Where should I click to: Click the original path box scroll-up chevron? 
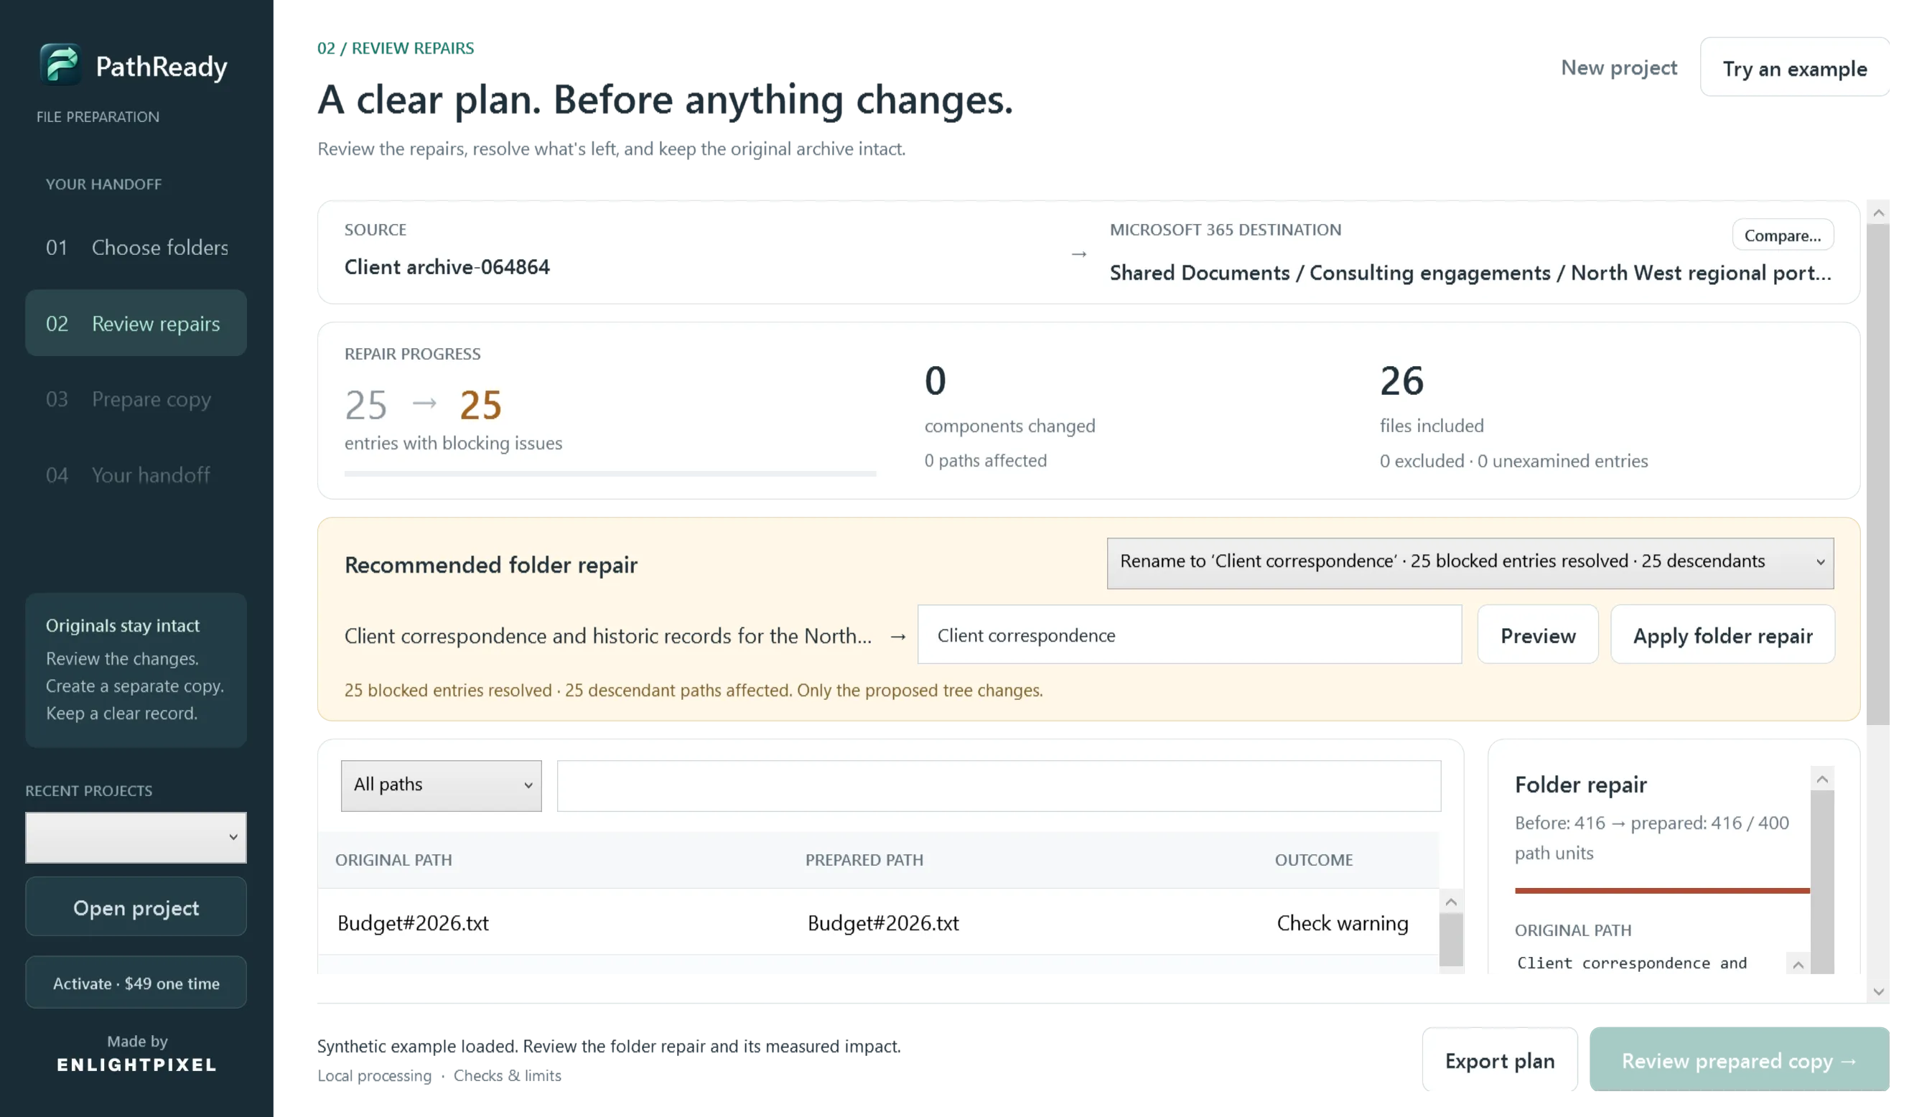point(1797,963)
